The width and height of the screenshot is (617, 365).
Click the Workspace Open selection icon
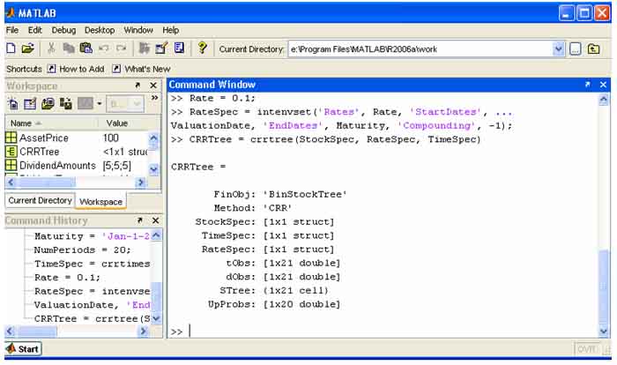click(x=30, y=104)
